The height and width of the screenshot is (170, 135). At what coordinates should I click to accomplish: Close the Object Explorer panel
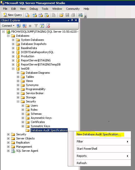(x=76, y=20)
